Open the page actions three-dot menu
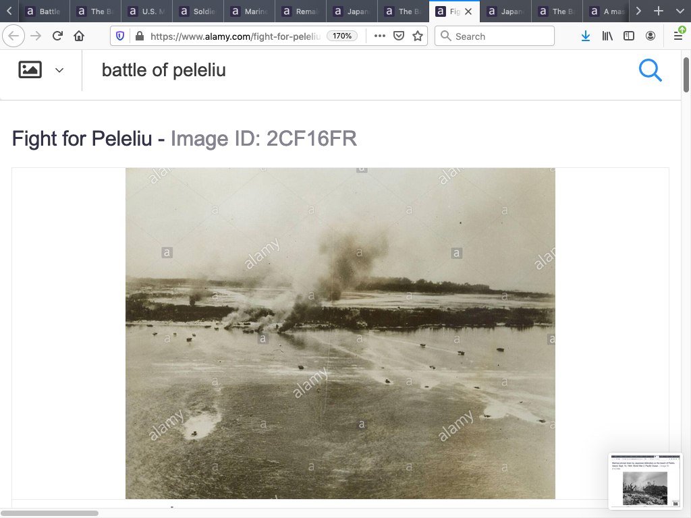The image size is (691, 518). coord(379,36)
